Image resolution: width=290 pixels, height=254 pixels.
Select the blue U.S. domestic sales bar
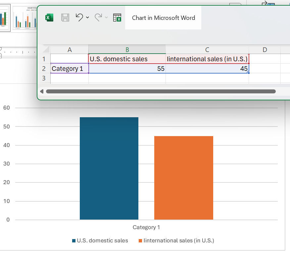[109, 168]
